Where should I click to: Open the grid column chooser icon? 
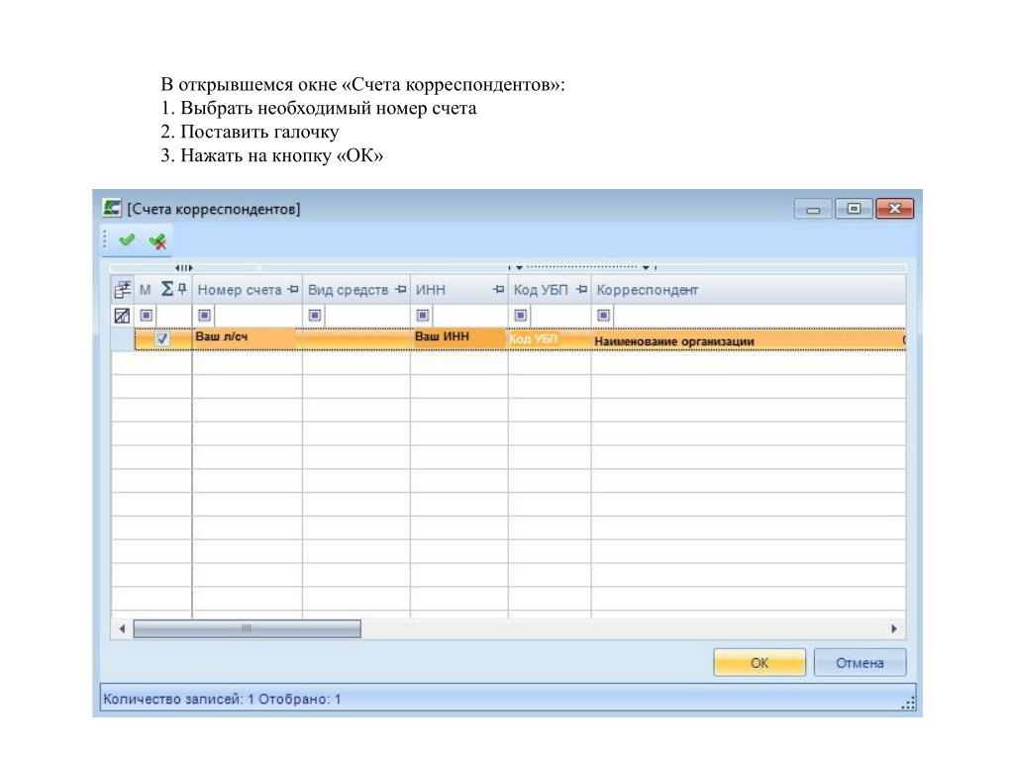122,290
